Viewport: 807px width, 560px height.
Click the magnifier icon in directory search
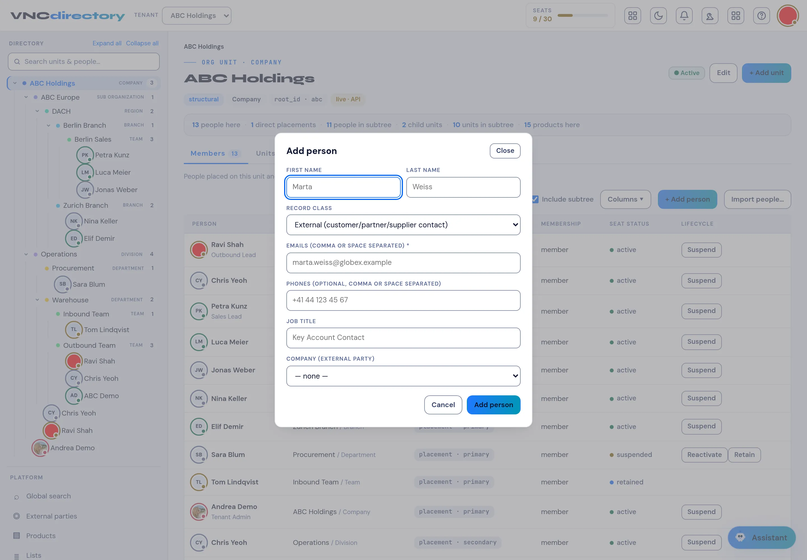pyautogui.click(x=17, y=62)
